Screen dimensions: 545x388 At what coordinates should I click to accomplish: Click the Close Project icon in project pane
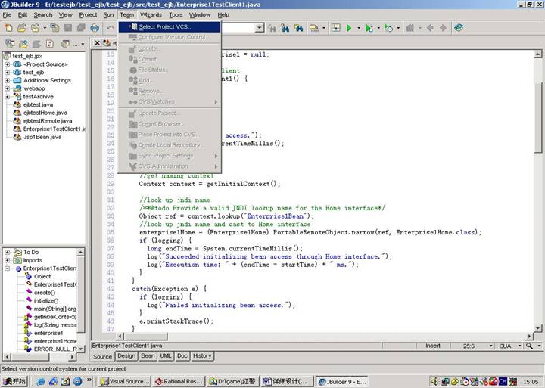[10, 44]
